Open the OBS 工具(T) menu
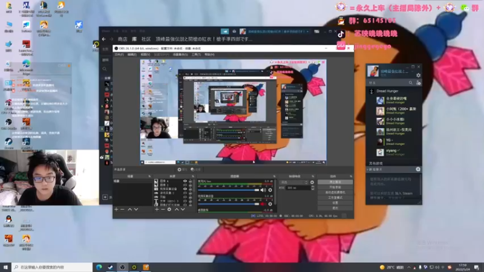The height and width of the screenshot is (272, 484). click(196, 54)
